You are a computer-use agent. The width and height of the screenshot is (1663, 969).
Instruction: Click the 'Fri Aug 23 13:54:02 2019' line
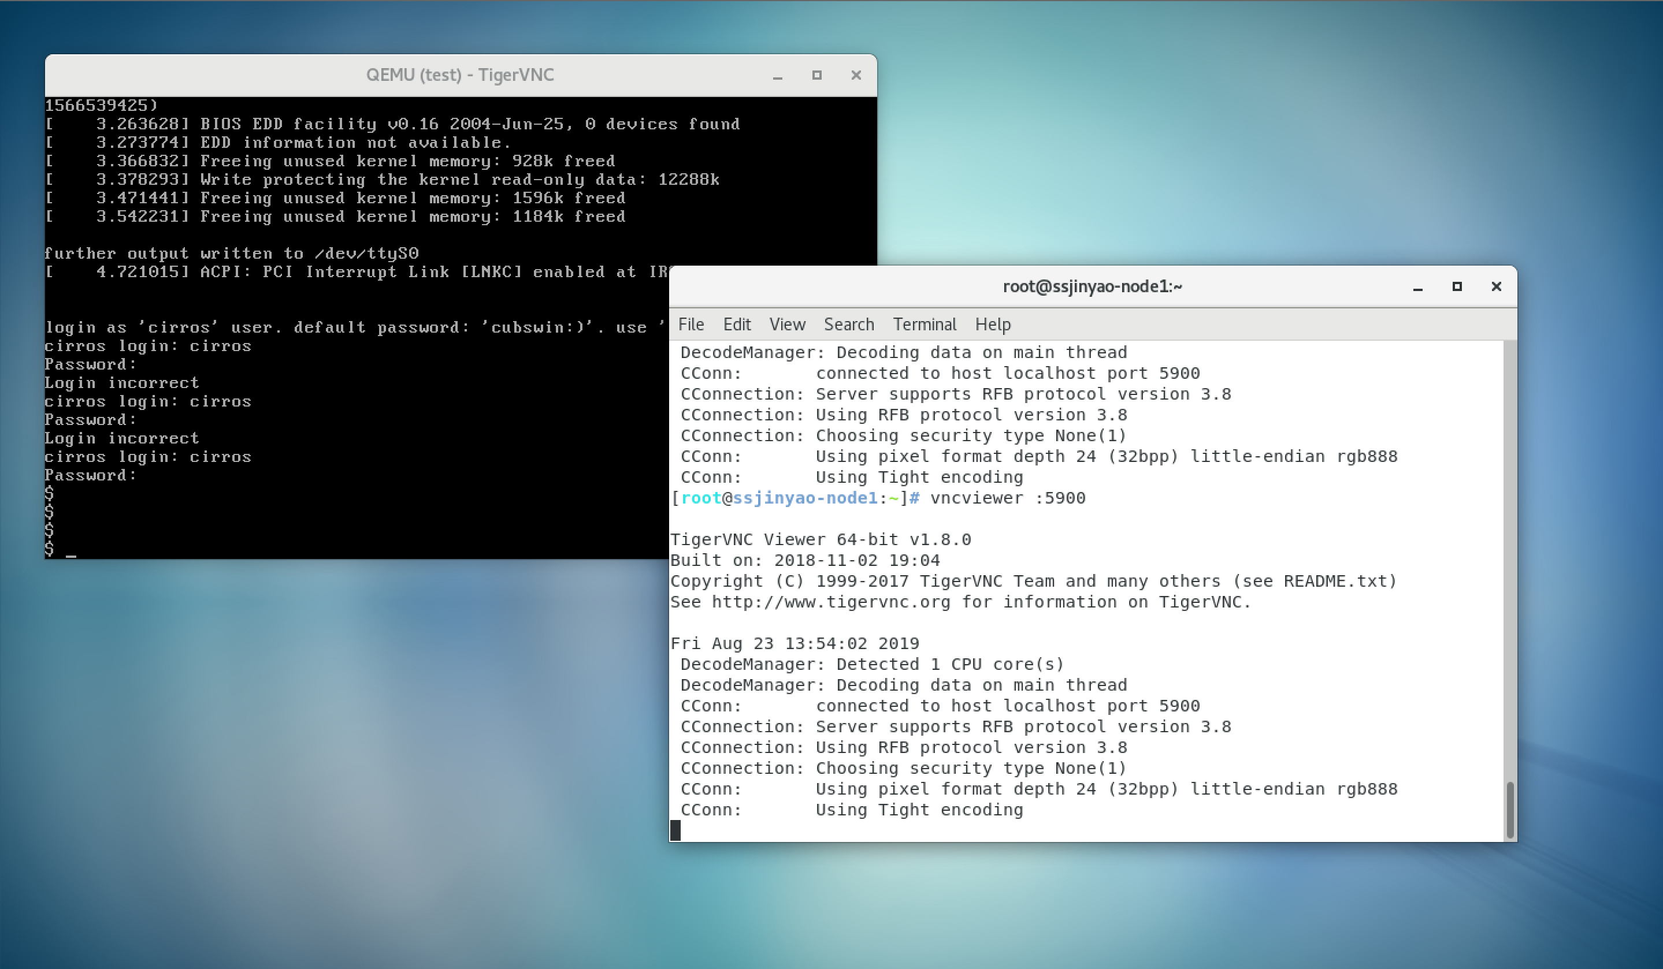click(795, 643)
